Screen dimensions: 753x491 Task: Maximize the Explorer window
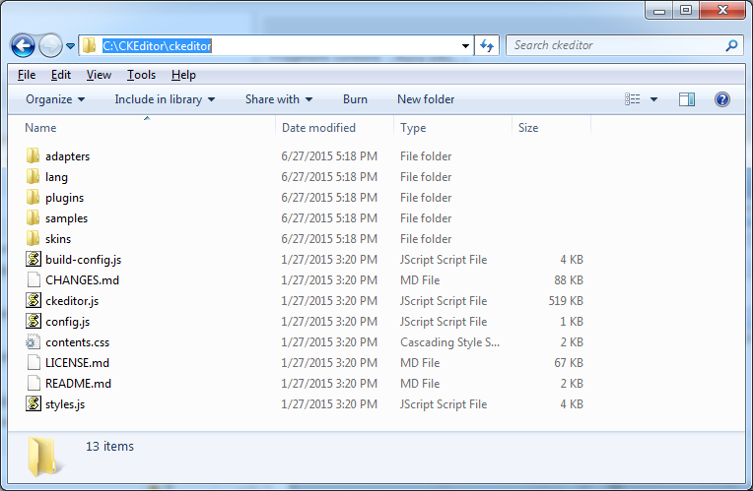pos(686,10)
